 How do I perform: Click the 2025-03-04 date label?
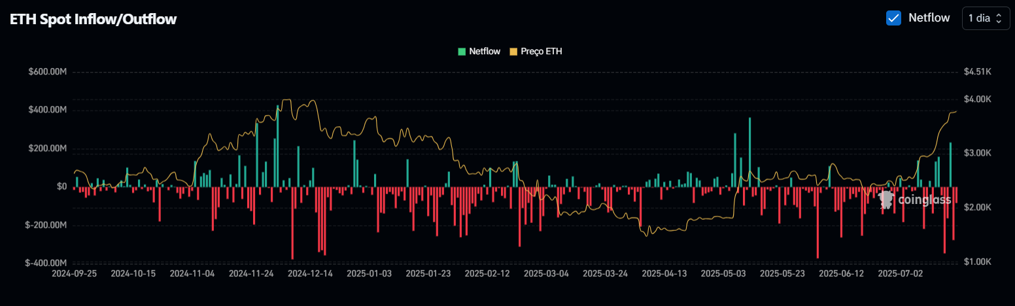[x=546, y=273]
